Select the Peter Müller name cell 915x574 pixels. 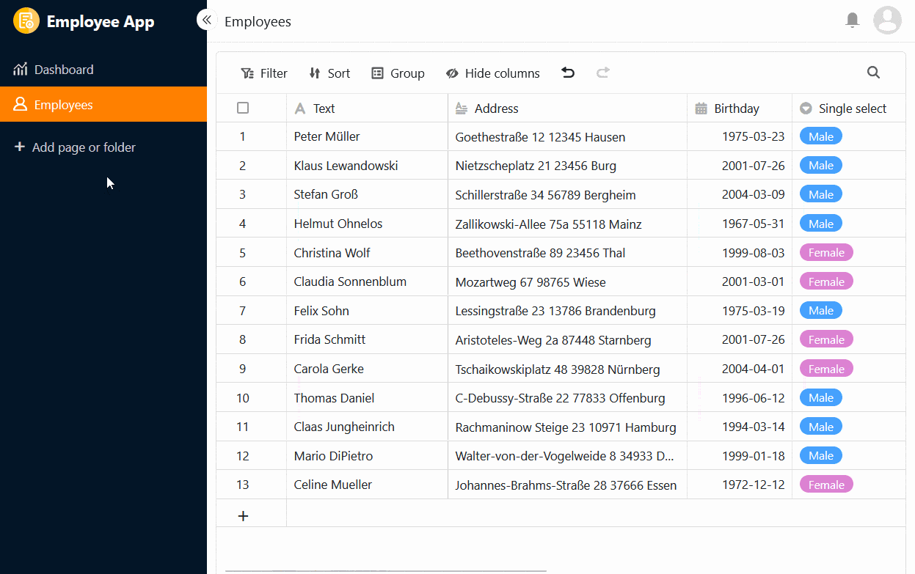(x=327, y=136)
